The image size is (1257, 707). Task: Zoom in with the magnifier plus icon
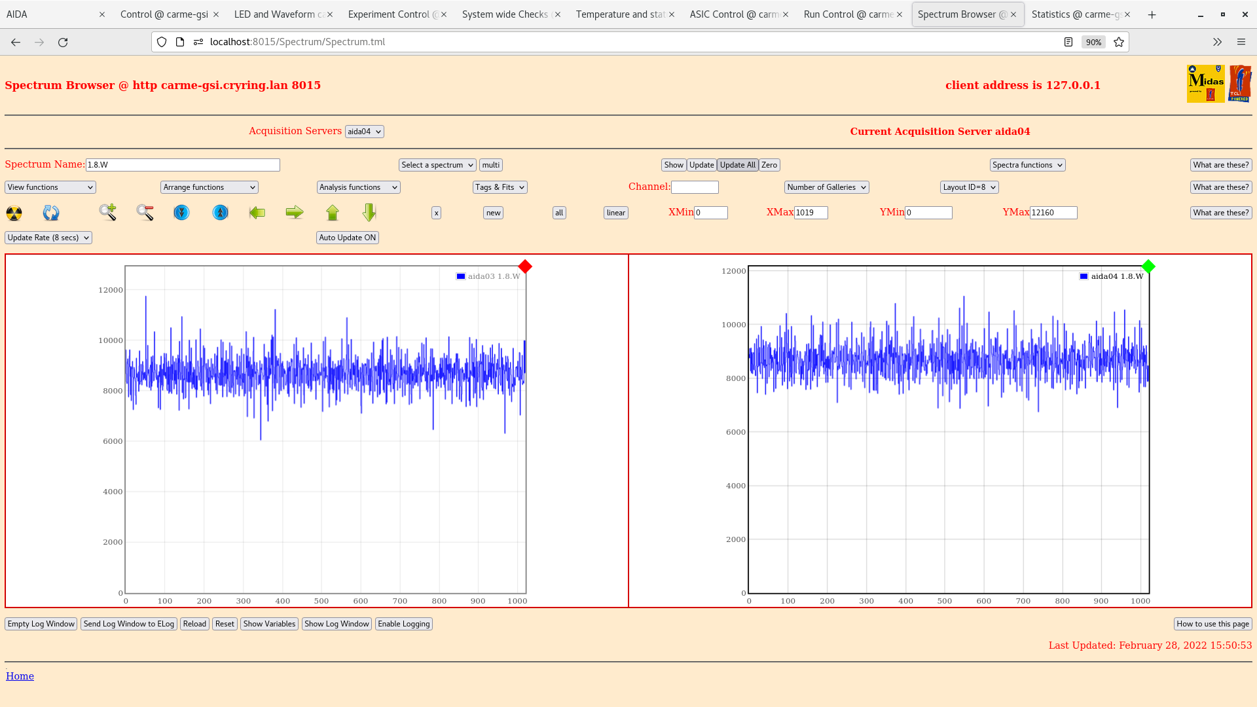click(108, 212)
